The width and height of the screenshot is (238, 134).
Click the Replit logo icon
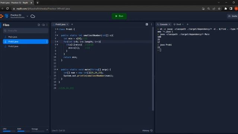(x=1, y=16)
